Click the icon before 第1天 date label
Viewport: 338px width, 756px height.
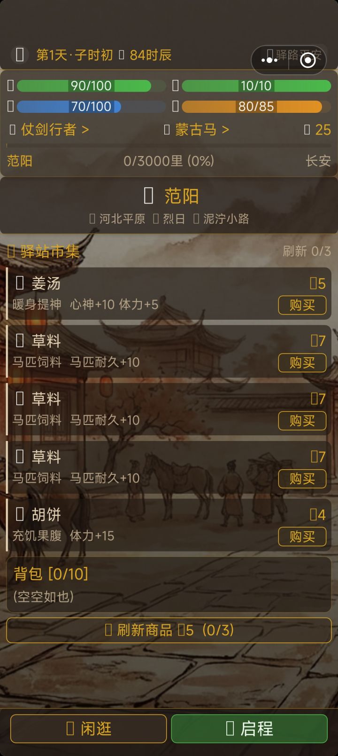20,55
